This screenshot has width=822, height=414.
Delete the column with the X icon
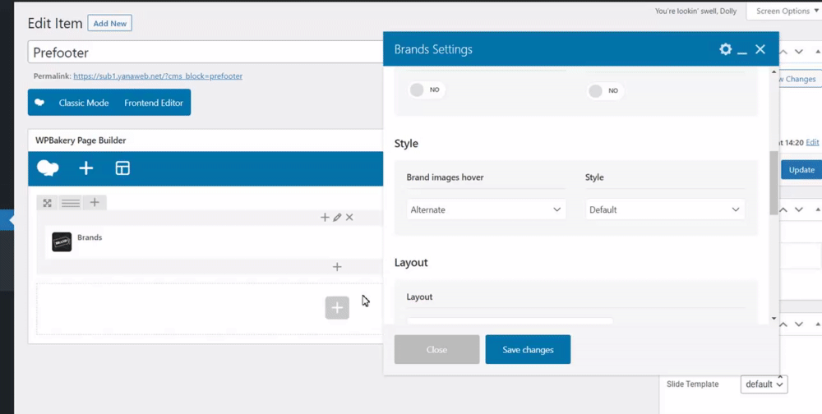[x=349, y=217]
